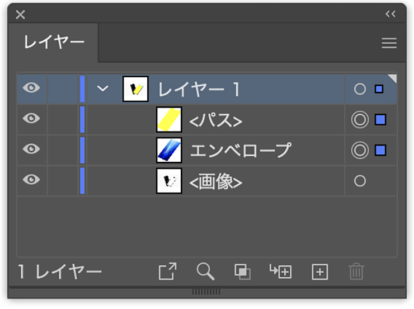
Task: Click the target circle for エンベロープ
Action: click(x=360, y=150)
